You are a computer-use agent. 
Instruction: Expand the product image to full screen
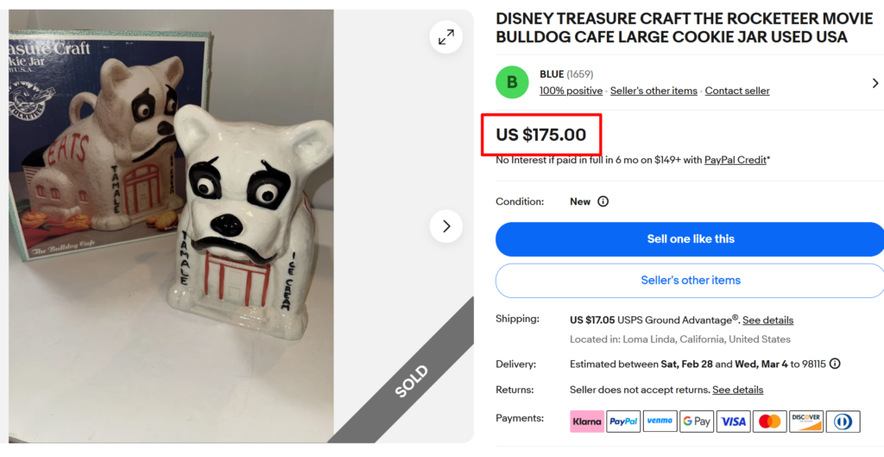tap(446, 37)
